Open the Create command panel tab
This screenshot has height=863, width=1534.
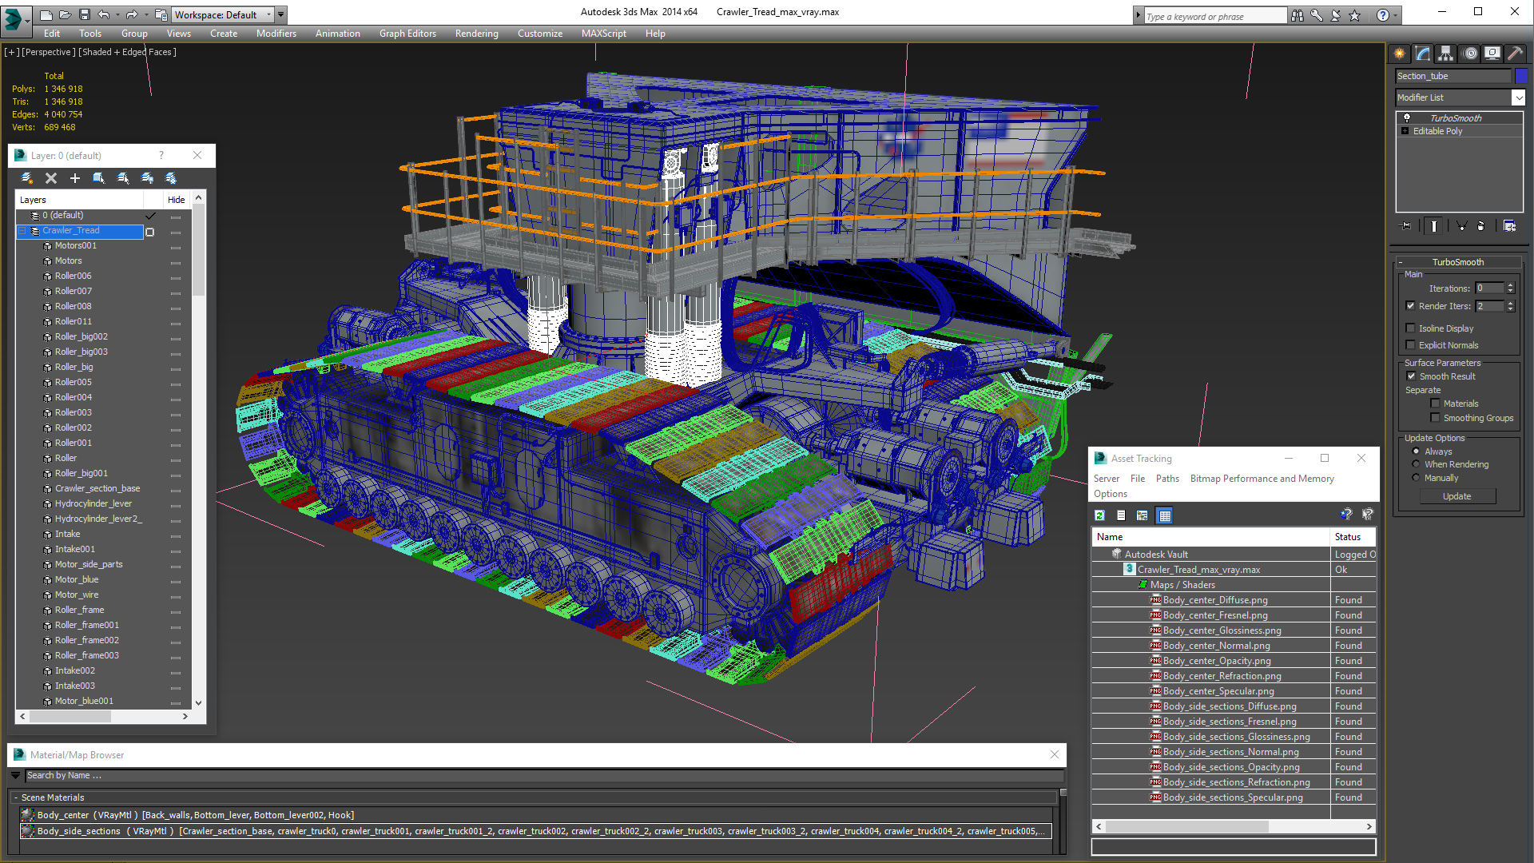pos(1400,54)
